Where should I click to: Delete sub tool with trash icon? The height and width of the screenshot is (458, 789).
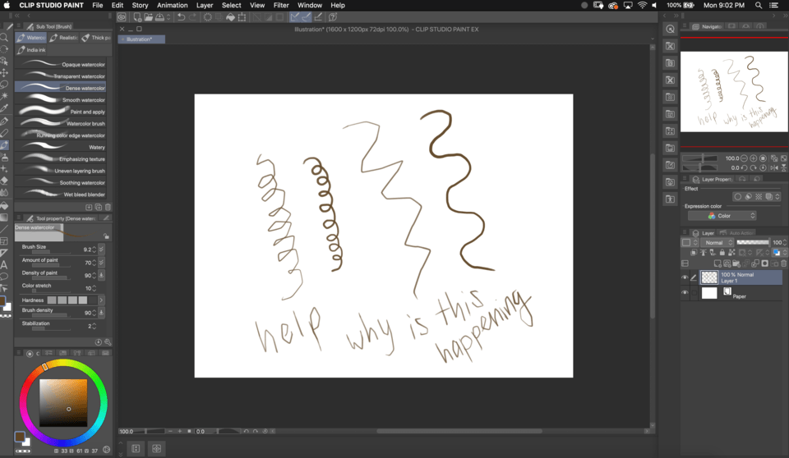pyautogui.click(x=108, y=207)
